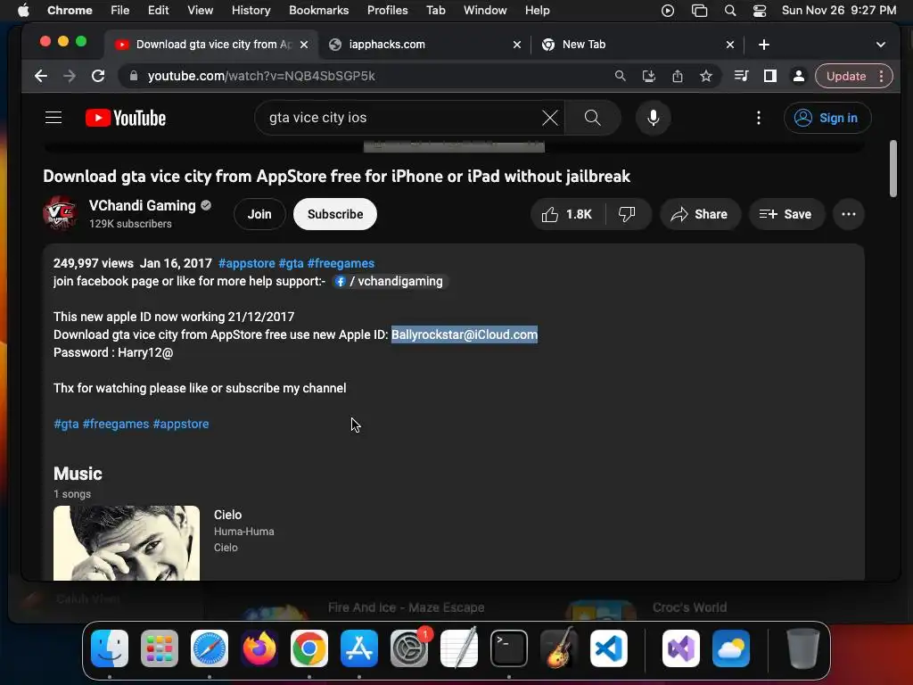Viewport: 913px width, 685px height.
Task: Click the YouTube search magnifier button
Action: (x=592, y=118)
